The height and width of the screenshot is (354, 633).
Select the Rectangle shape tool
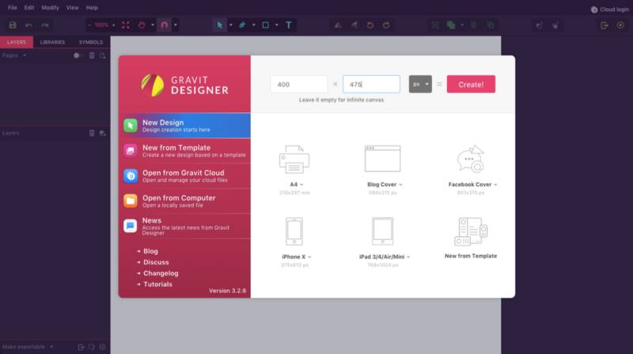[x=265, y=25]
